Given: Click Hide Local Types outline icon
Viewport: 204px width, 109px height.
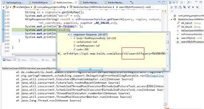Looking at the screenshot, I should (x=197, y=7).
